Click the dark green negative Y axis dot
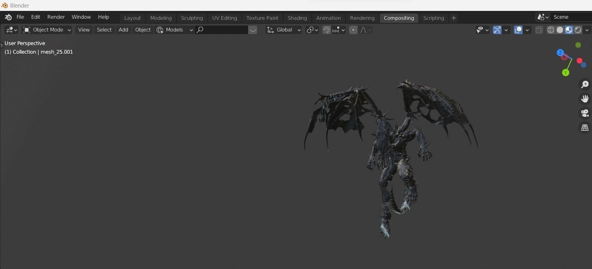Screen dimensions: 592x269 578,45
